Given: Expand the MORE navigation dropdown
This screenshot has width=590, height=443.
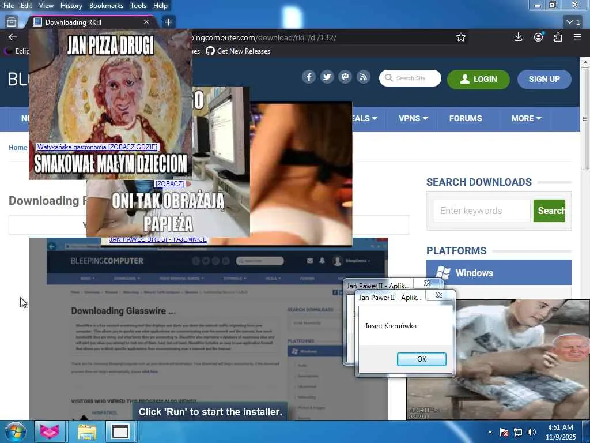Looking at the screenshot, I should 525,118.
